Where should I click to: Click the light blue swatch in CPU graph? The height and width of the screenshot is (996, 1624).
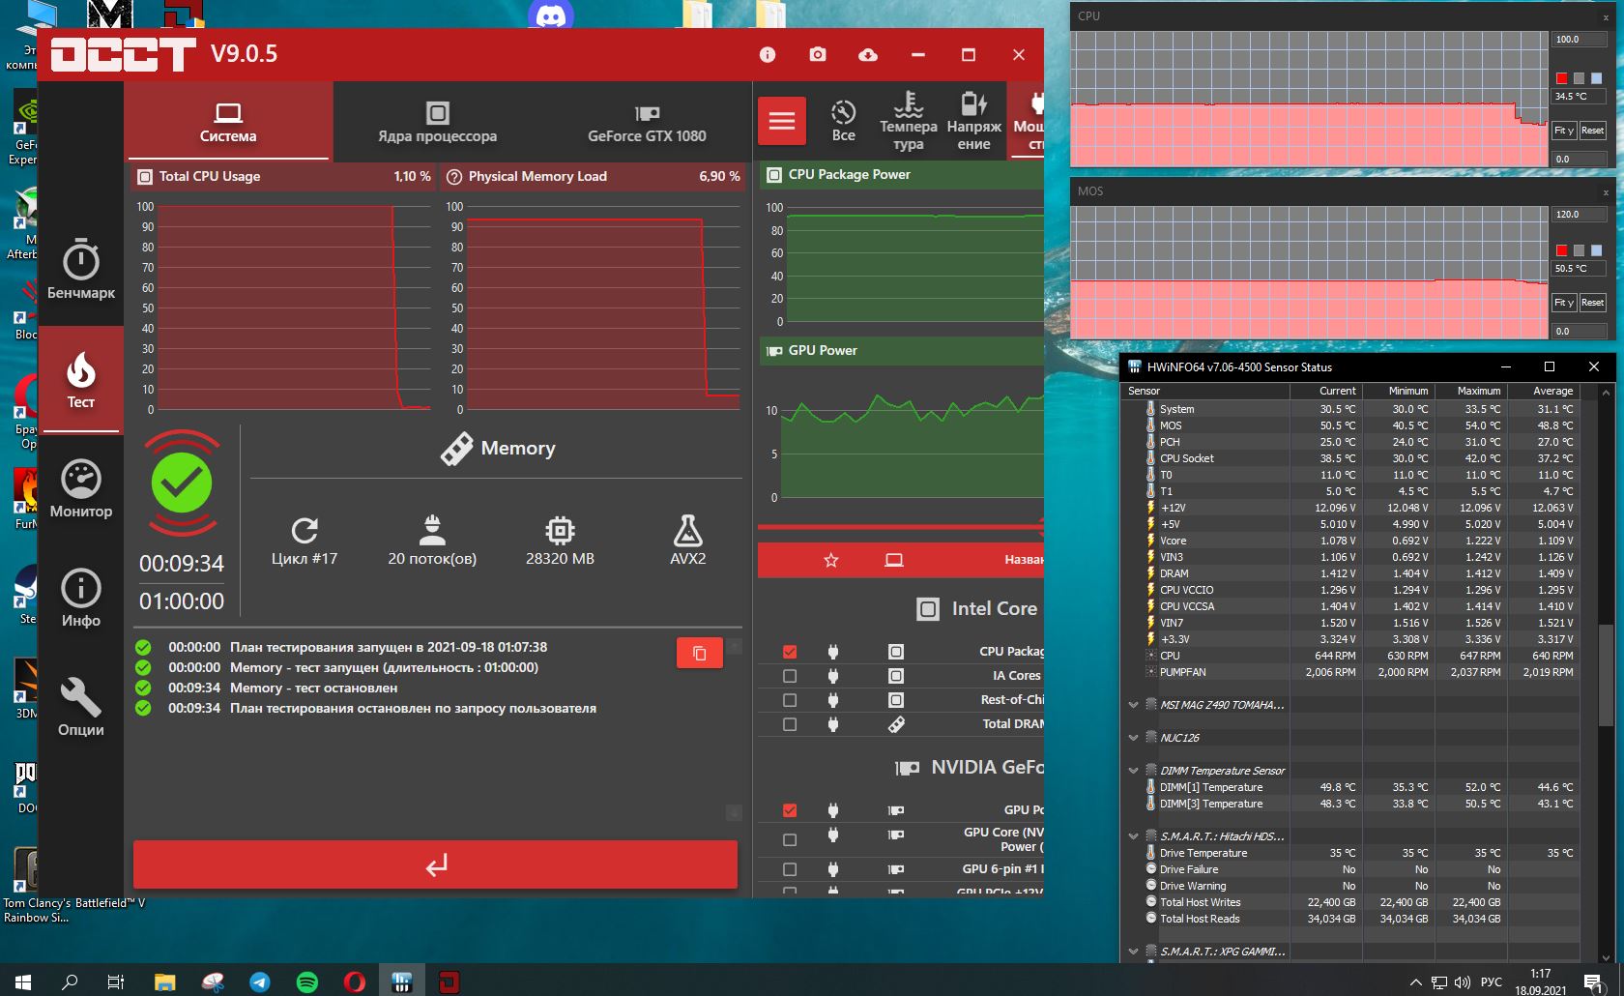click(1596, 78)
